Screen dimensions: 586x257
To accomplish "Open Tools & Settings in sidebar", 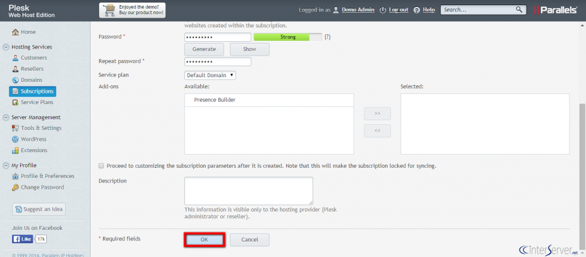I will 41,128.
